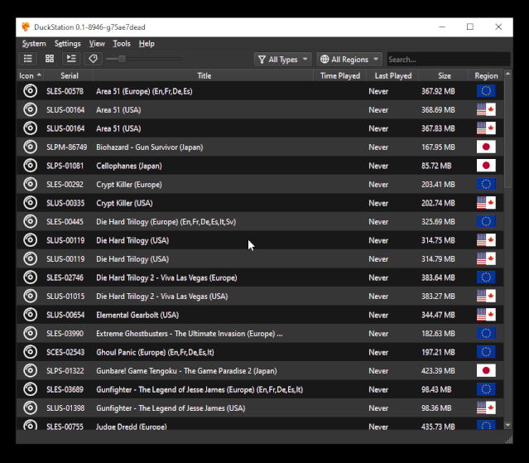
Task: Click serial SLPM-86749
Action: [67, 147]
